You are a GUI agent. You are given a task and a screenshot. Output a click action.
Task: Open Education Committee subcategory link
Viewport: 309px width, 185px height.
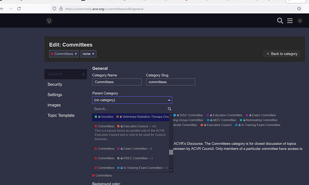(224, 115)
